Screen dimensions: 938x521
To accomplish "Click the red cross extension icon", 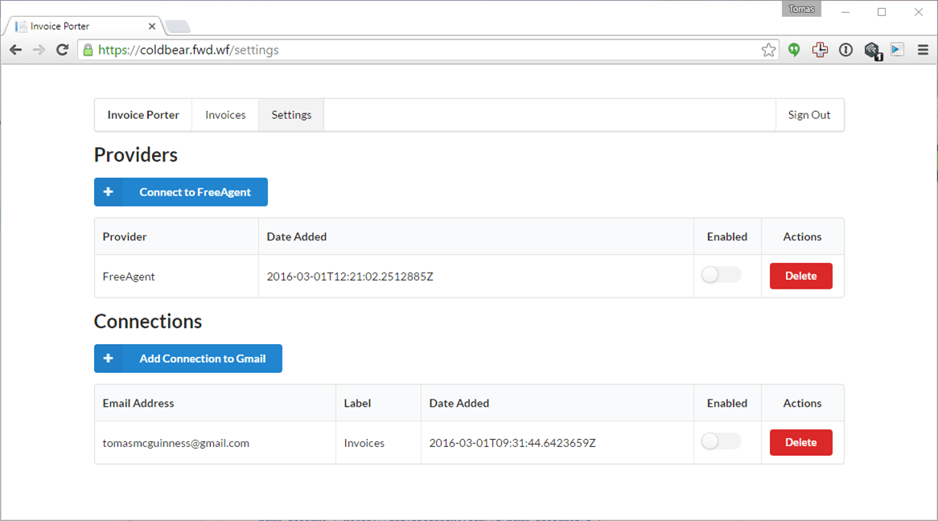I will [820, 50].
